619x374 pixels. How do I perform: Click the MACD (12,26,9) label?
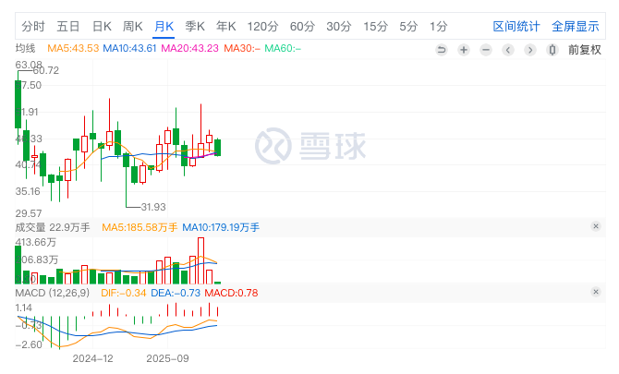pos(53,293)
